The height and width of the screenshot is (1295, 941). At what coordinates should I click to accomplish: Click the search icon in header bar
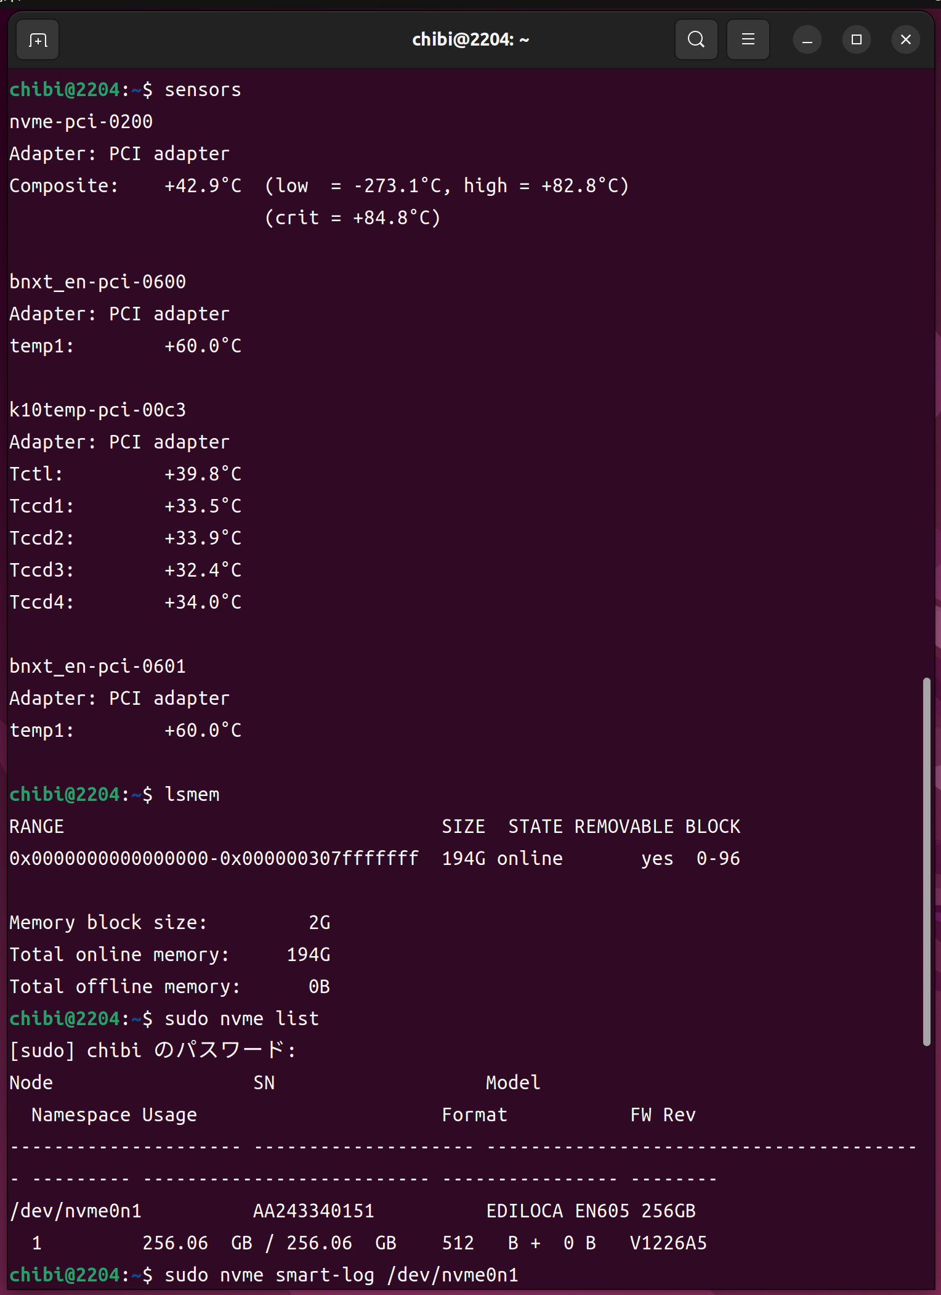coord(696,40)
